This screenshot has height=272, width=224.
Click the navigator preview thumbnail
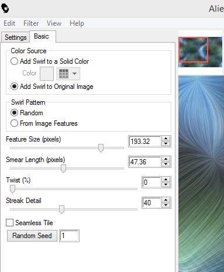coord(201,52)
